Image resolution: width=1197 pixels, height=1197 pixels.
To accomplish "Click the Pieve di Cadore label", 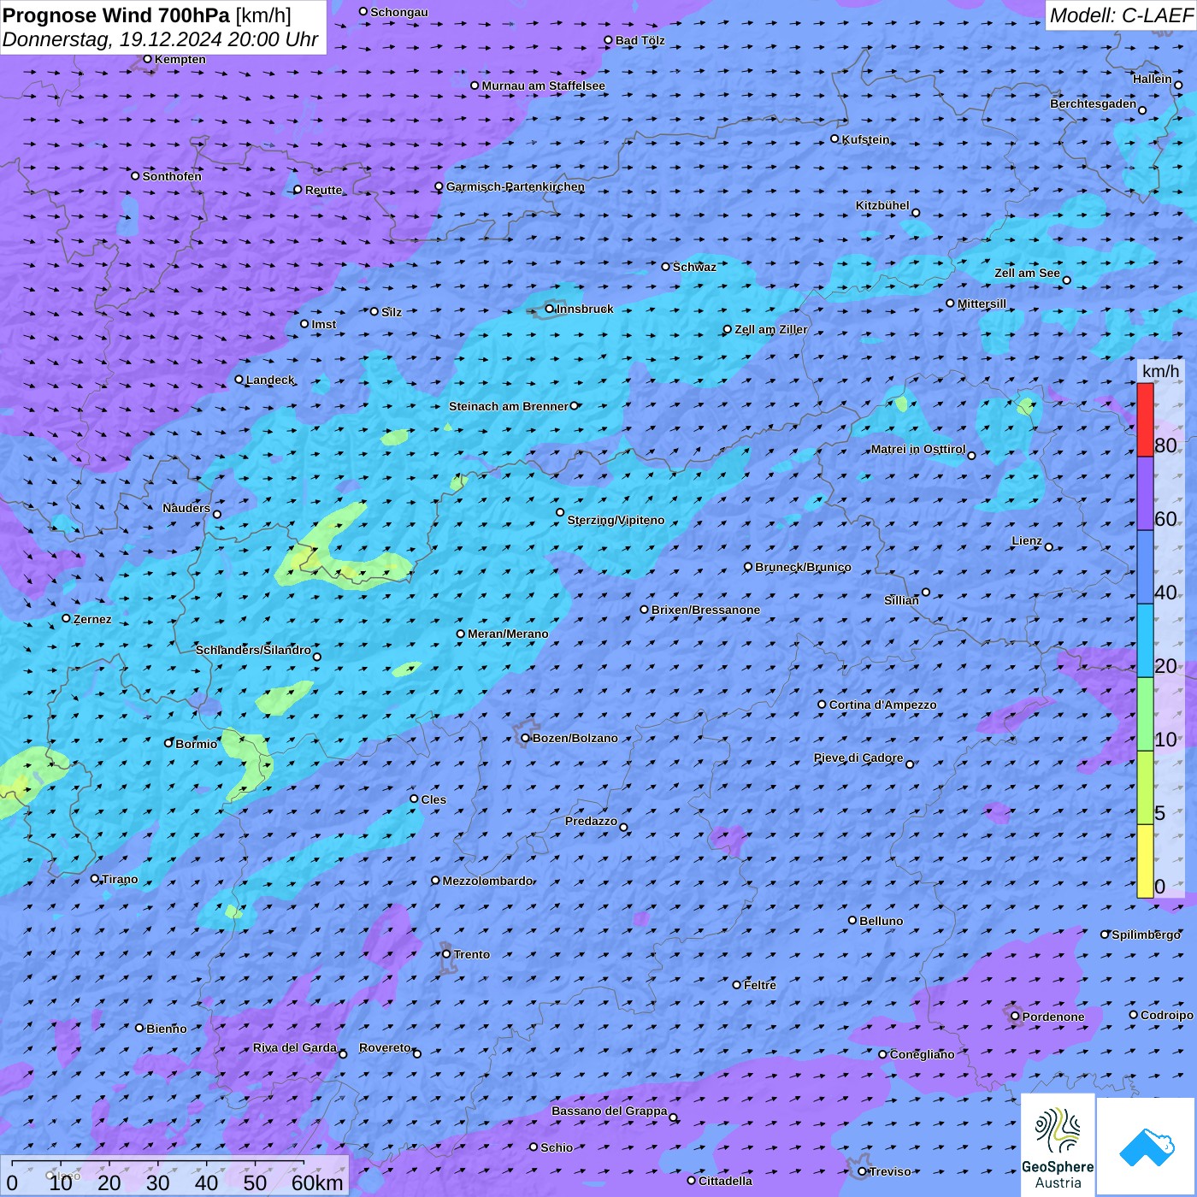I will click(x=858, y=758).
